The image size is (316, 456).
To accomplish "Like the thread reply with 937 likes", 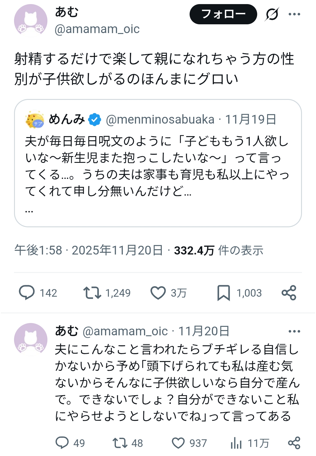I will (178, 443).
